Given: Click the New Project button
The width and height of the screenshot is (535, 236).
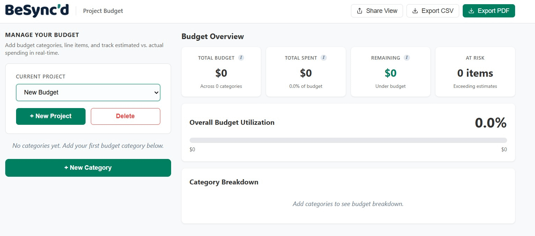Looking at the screenshot, I should (51, 116).
